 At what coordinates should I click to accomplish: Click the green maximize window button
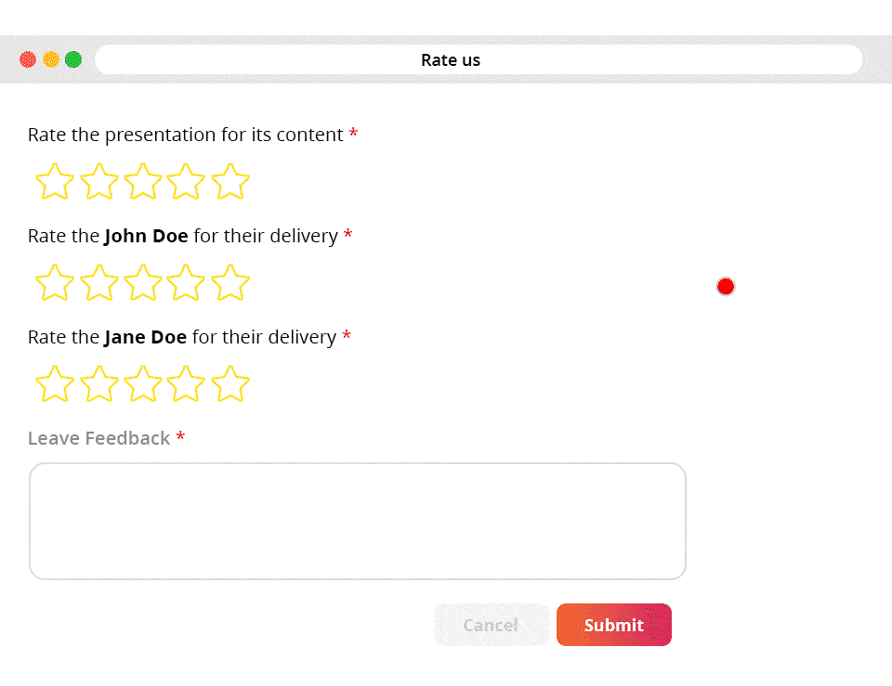[73, 59]
